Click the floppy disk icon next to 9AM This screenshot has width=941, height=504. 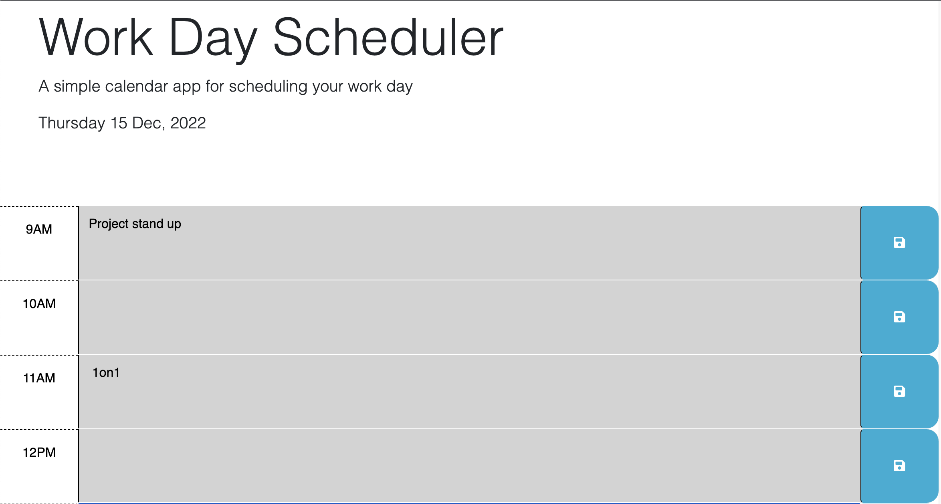899,242
